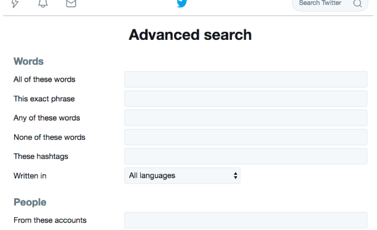Click the Advanced search heading

tap(190, 35)
